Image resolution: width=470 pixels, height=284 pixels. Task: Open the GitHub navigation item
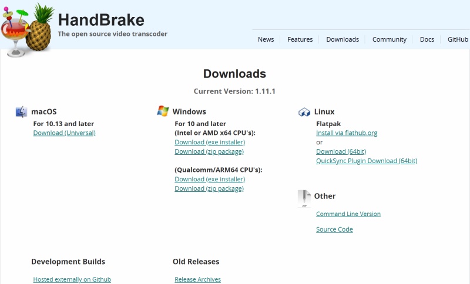coord(458,39)
